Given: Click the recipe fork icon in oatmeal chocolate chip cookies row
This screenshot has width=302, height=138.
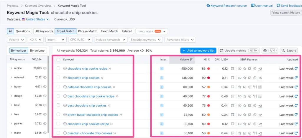Looking at the screenshot, I should click(255, 87).
